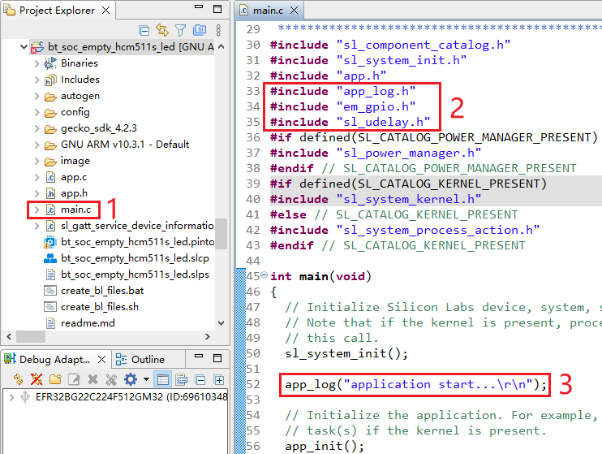This screenshot has width=602, height=454.
Task: Collapse the fold marker beside int main(void)
Action: 264,276
